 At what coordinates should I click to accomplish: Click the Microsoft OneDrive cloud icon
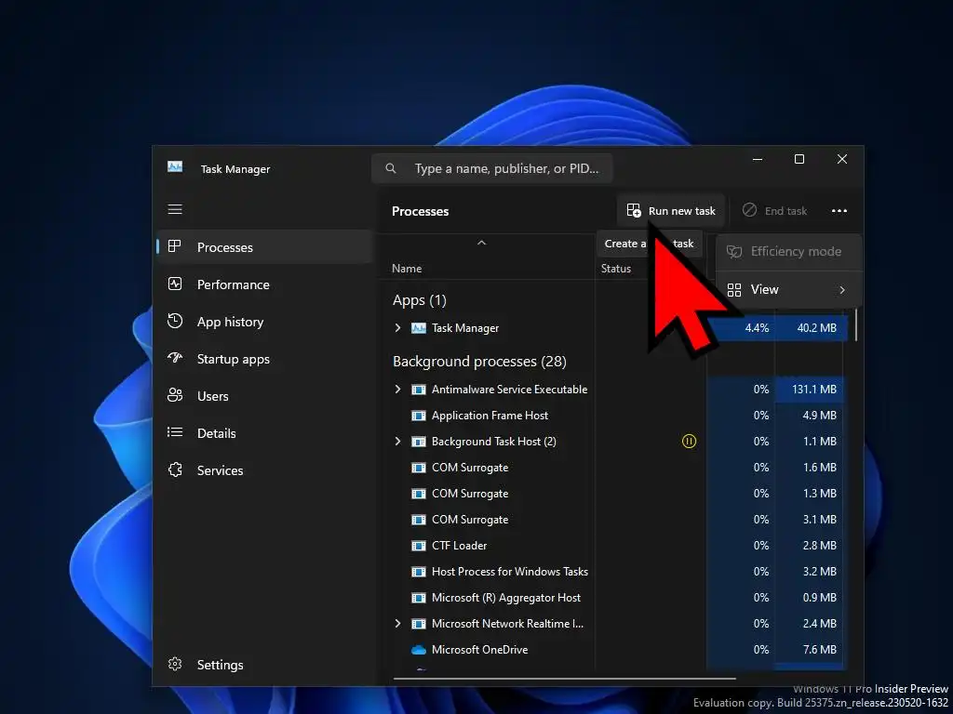click(x=419, y=650)
